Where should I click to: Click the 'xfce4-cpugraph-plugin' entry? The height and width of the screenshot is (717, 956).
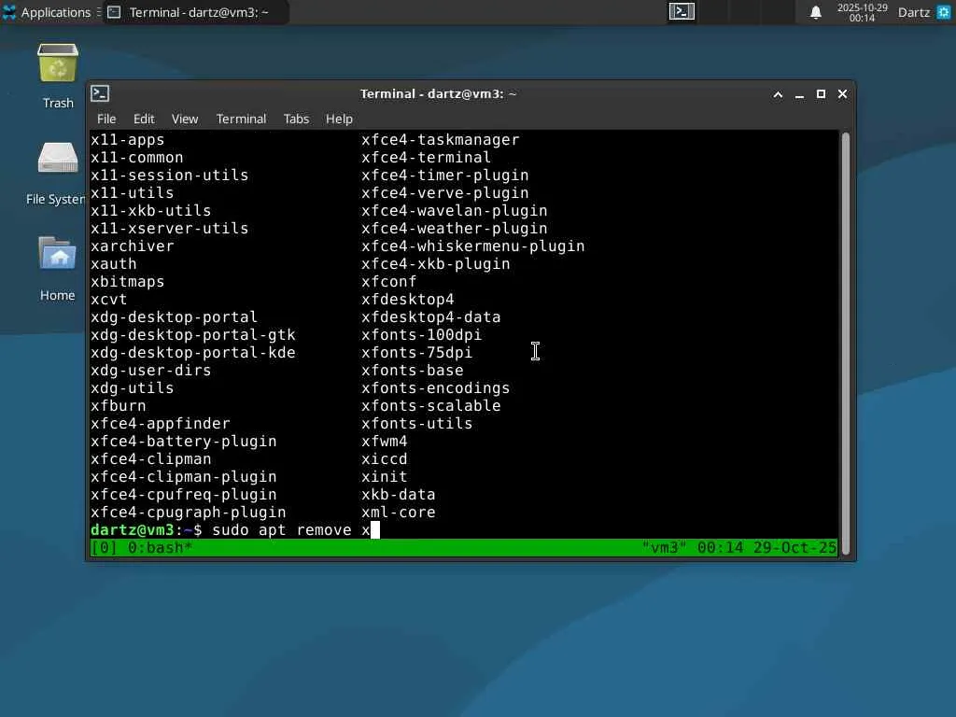point(189,513)
